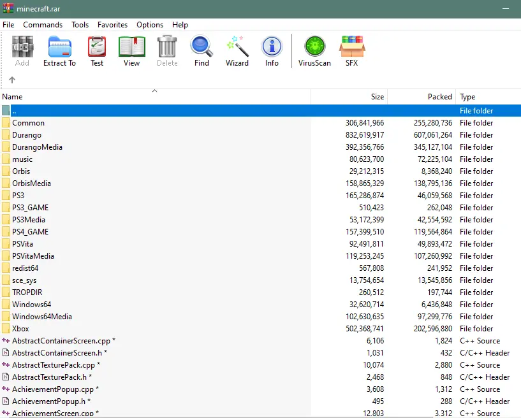Select the Xbox folder icon
This screenshot has height=418, width=521.
click(6, 329)
